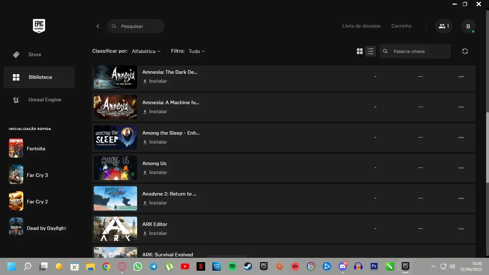Show hidden system tray icons
The image size is (489, 275).
pyautogui.click(x=434, y=266)
